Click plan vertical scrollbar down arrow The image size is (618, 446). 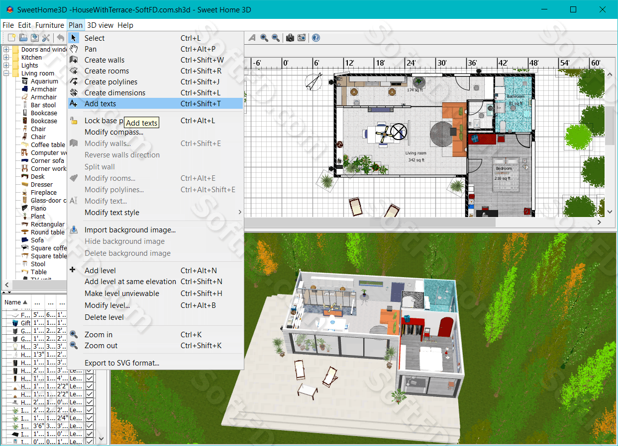(x=611, y=212)
